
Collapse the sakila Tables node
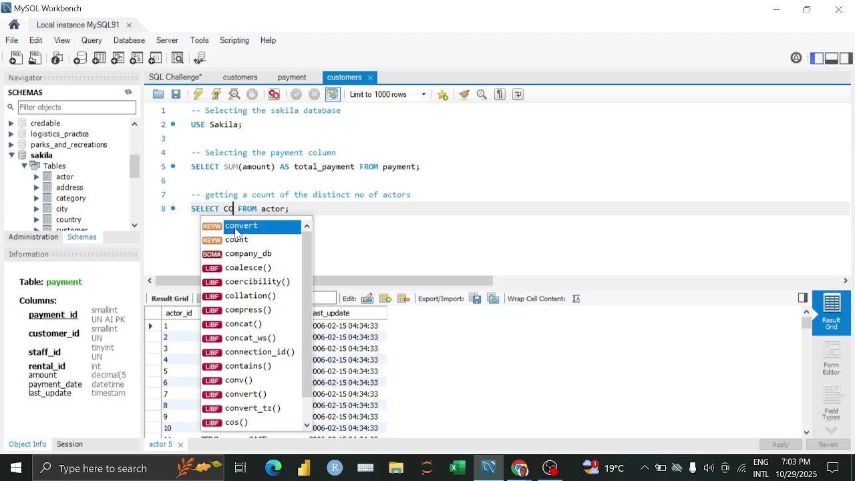tap(24, 166)
